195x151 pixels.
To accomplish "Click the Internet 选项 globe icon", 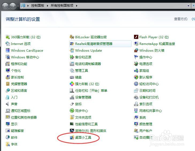I will point(8,44).
